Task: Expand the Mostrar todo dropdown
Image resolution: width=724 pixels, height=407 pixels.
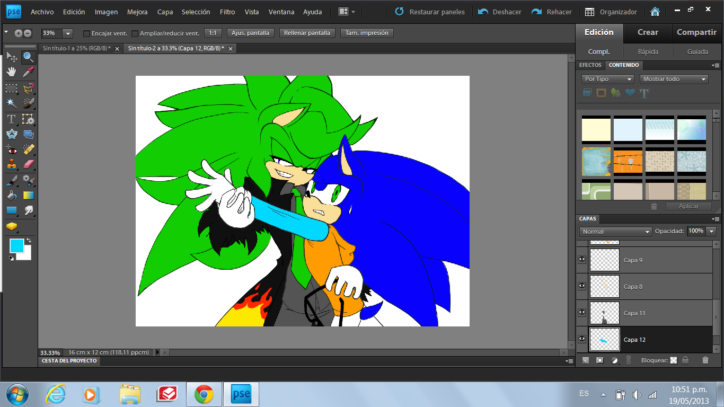Action: [674, 79]
